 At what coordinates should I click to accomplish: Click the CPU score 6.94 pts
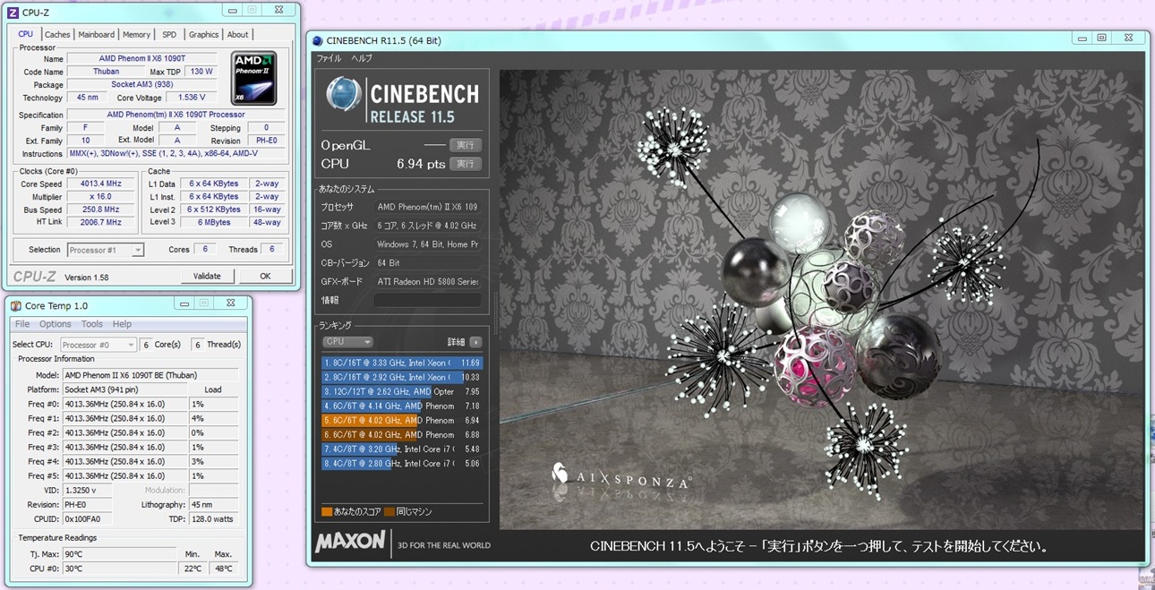421,164
